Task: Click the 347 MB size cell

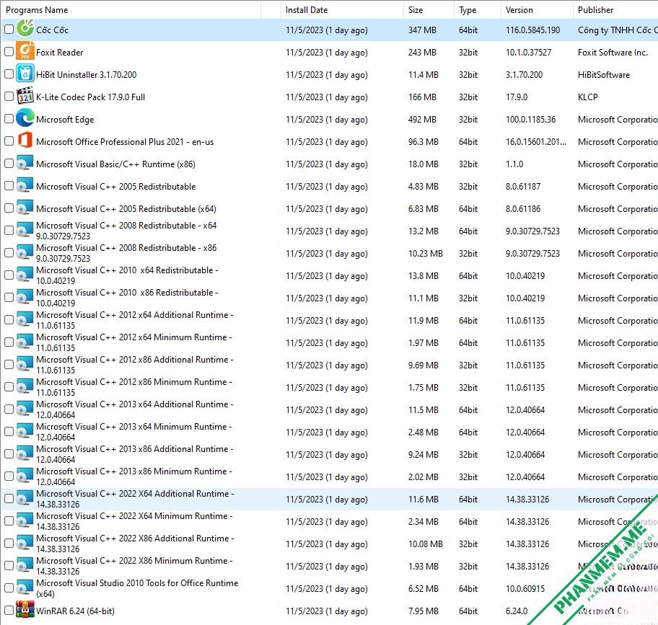Action: [x=422, y=30]
